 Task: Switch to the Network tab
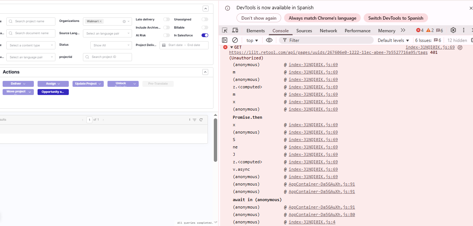(x=328, y=31)
